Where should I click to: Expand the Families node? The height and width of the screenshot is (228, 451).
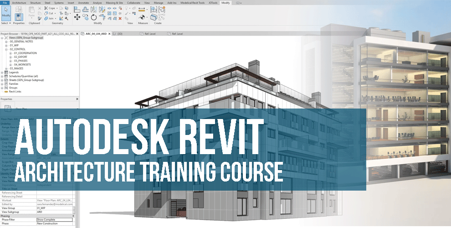tap(2, 84)
